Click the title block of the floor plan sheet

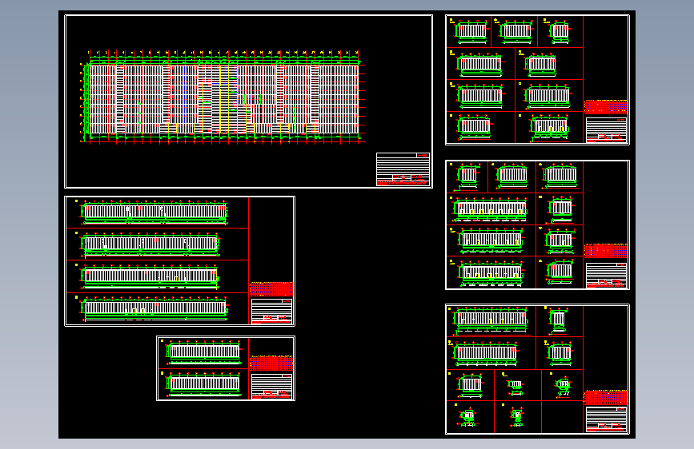tap(403, 169)
